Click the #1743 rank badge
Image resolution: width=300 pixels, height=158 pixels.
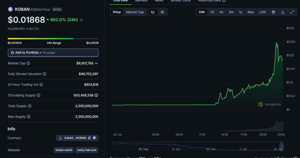[57, 9]
